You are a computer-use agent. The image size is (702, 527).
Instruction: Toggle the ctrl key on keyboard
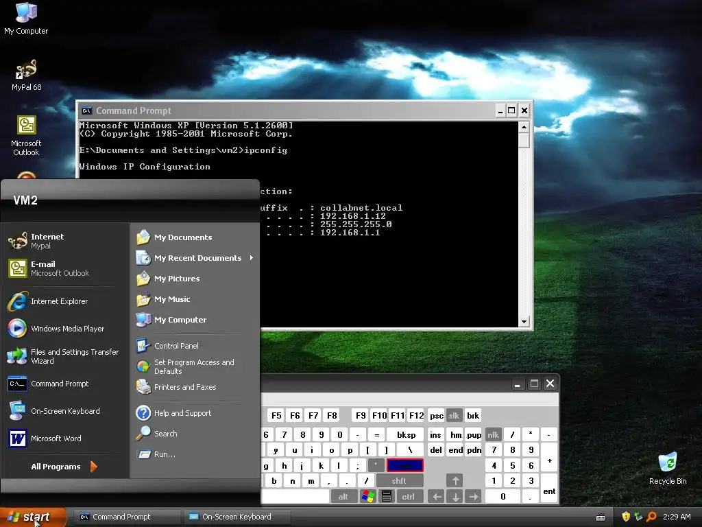pyautogui.click(x=408, y=496)
